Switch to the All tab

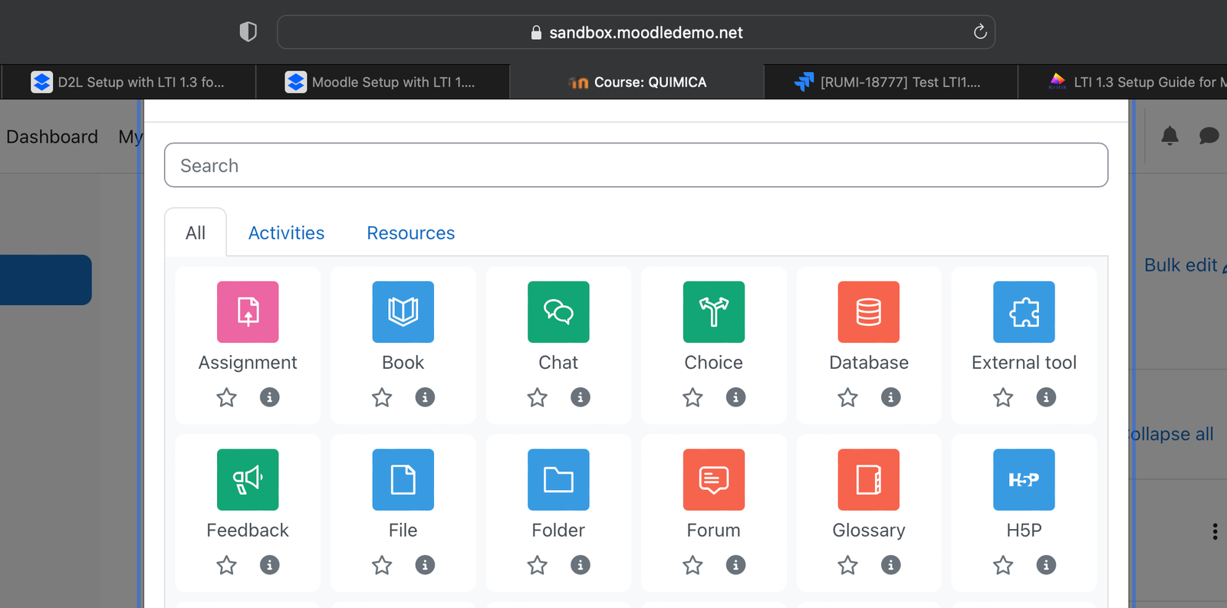(x=196, y=232)
